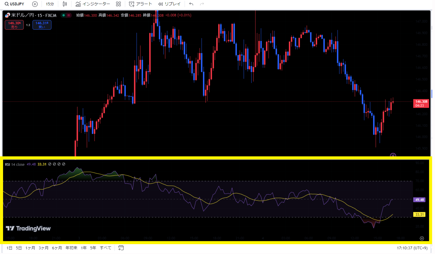The height and width of the screenshot is (254, 435).
Task: Click the redo arrow icon
Action: pyautogui.click(x=202, y=4)
